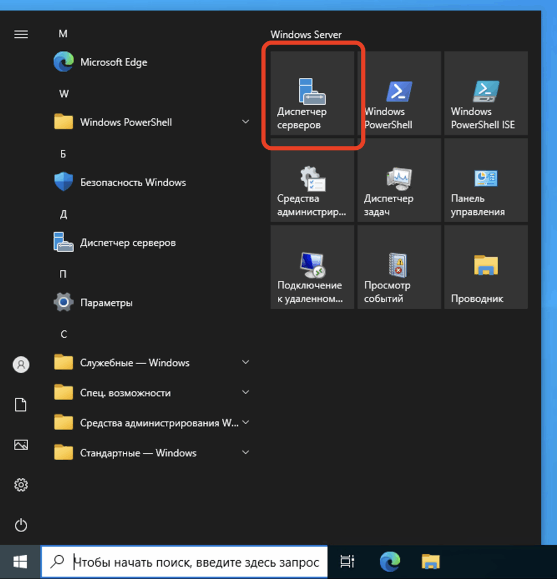Open the Documents icon in the sidebar
This screenshot has height=579, width=557.
click(x=21, y=405)
